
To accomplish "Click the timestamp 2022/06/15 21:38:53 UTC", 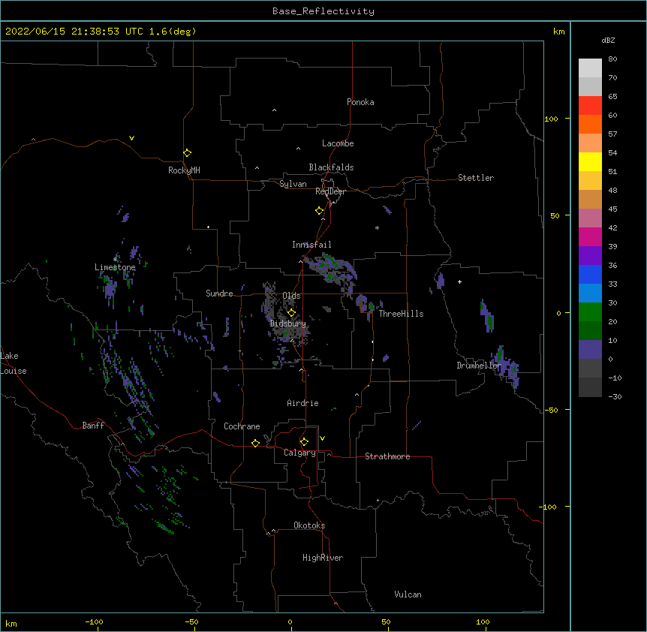I will pos(74,32).
